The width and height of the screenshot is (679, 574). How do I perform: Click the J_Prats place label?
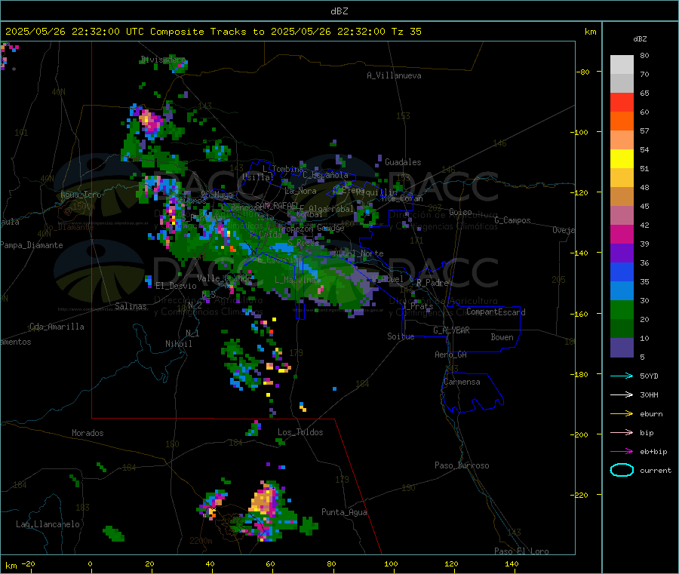tap(417, 306)
